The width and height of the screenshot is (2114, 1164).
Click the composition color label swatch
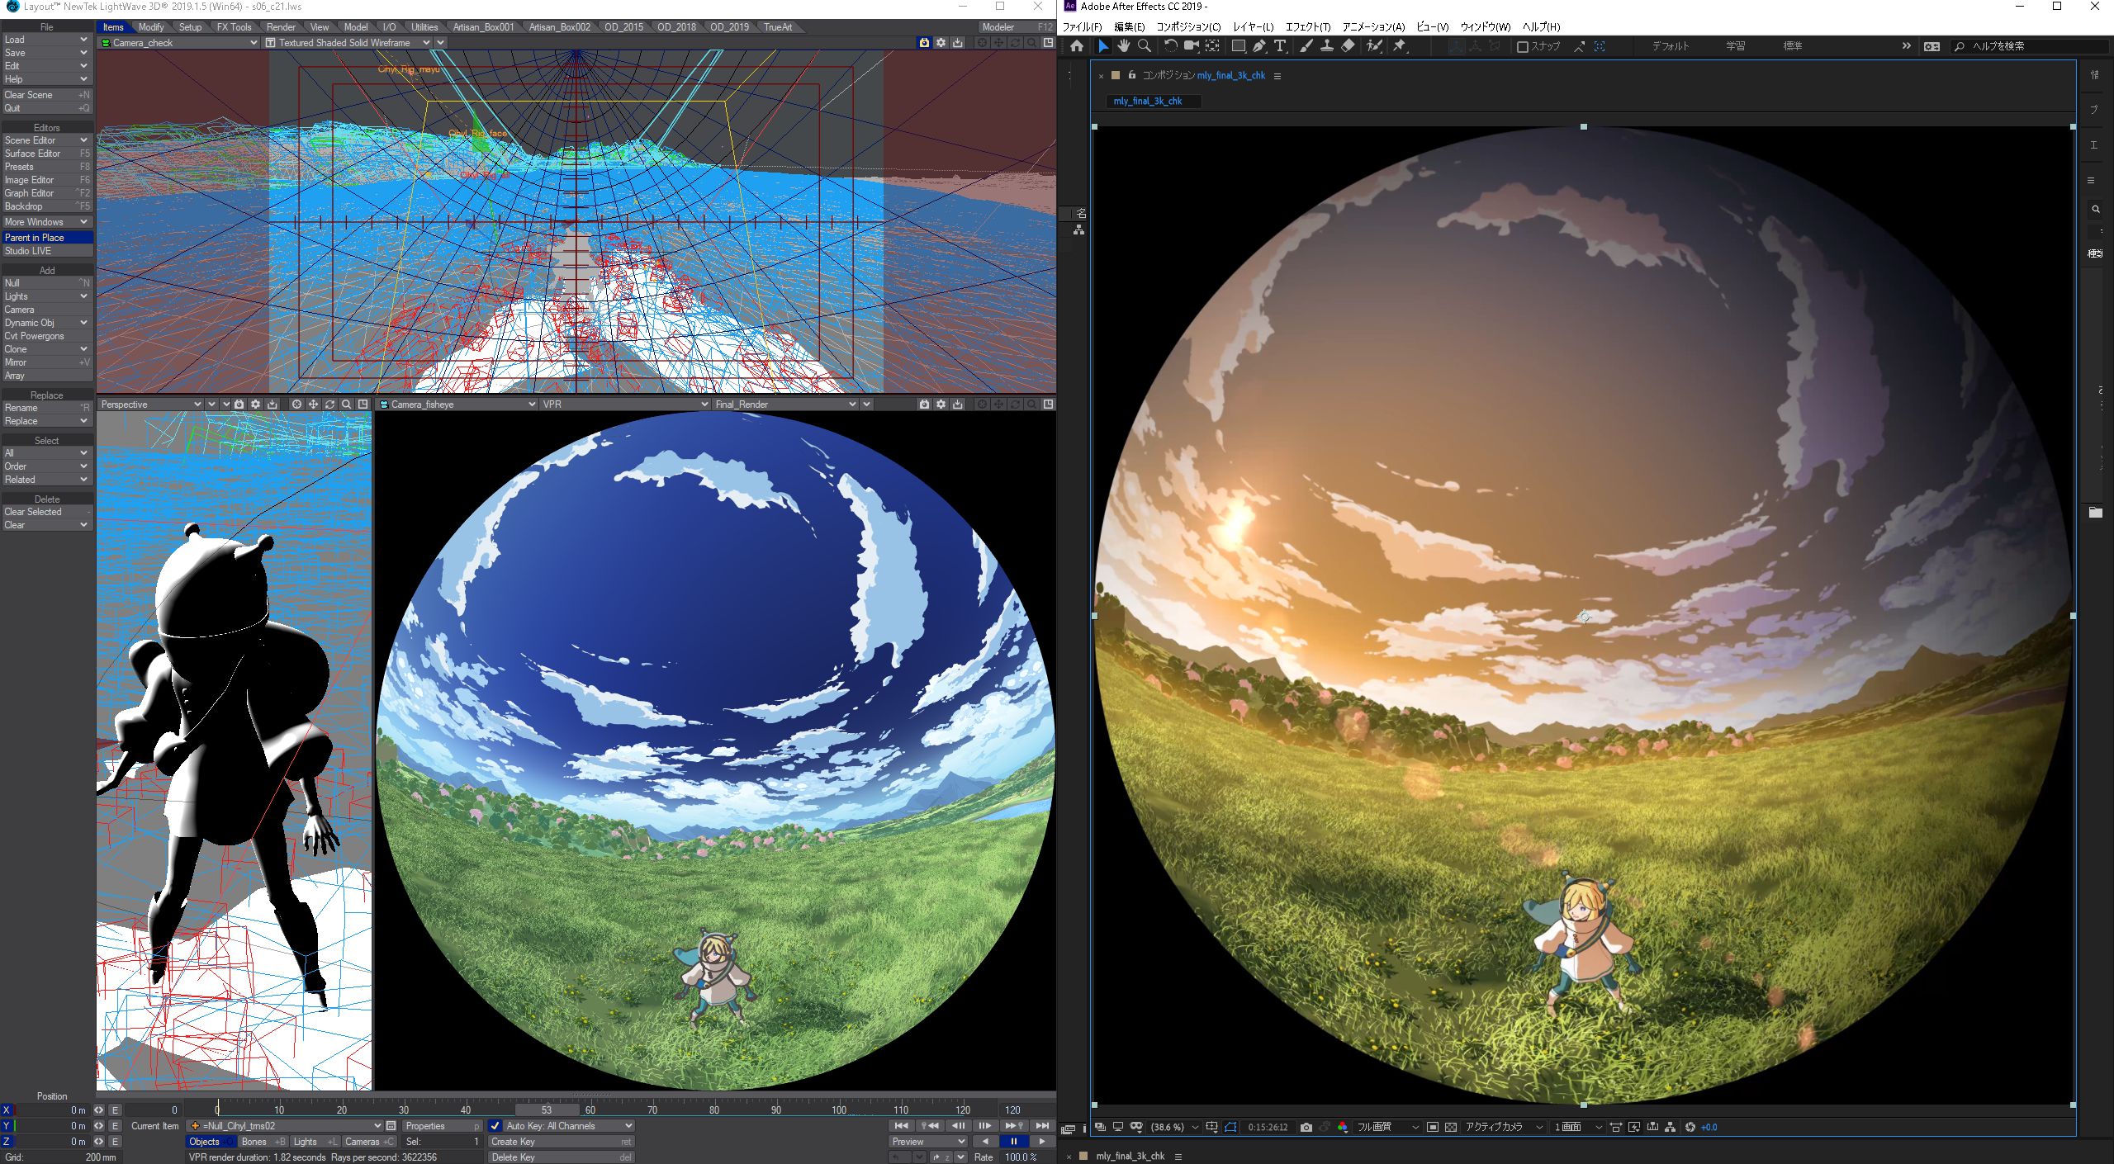pyautogui.click(x=1116, y=75)
